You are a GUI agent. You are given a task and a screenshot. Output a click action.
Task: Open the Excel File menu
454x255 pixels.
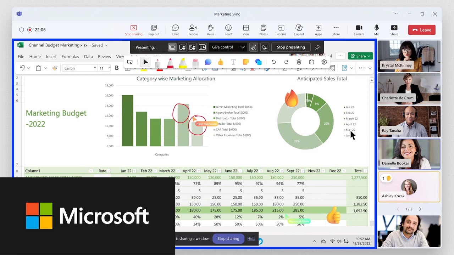coord(21,57)
